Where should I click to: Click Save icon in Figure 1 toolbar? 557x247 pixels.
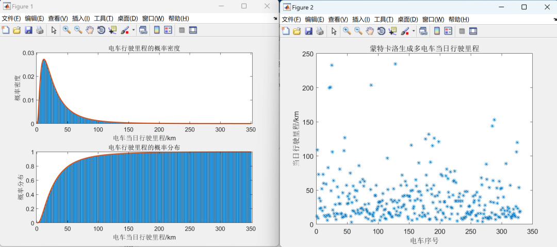coord(28,30)
